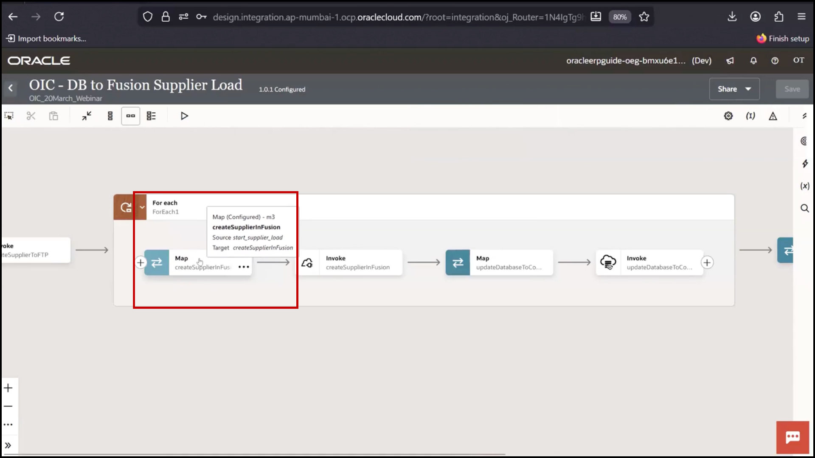Viewport: 815px width, 458px height.
Task: Select Map updateDatabaseToCo node
Action: 499,263
